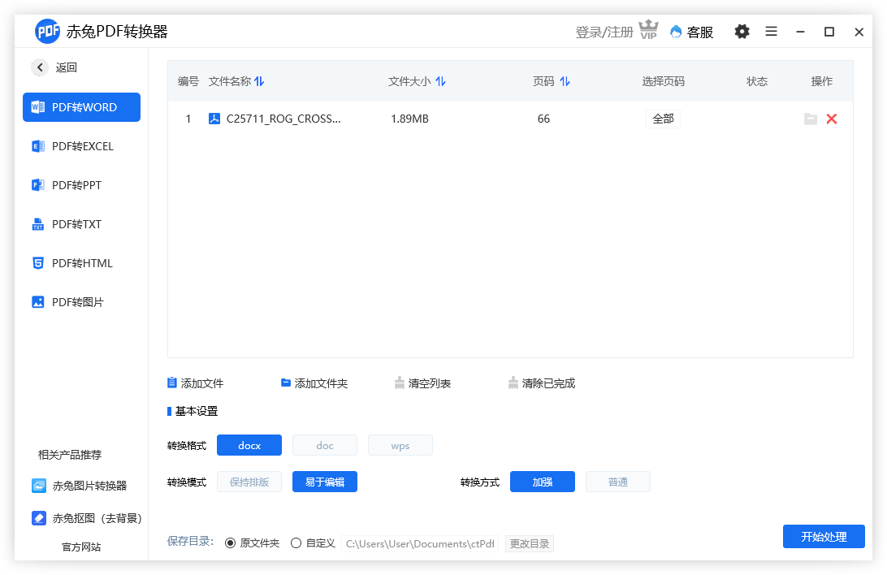Open the PDF转EXCEL converter

pos(81,145)
